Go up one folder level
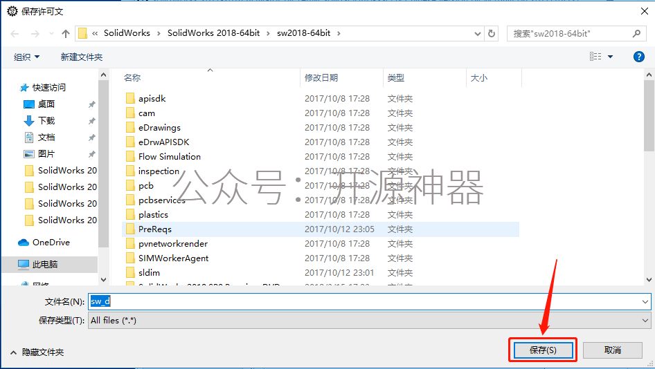 tap(66, 34)
